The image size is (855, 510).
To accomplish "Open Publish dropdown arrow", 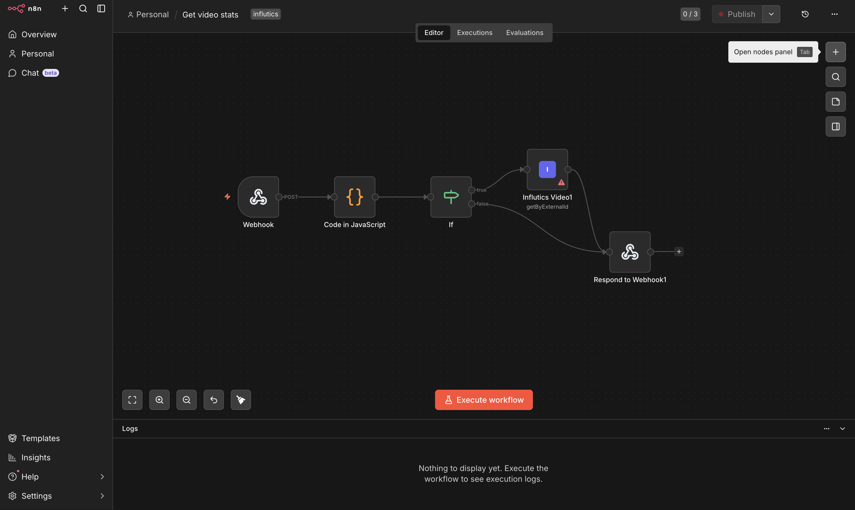I will pyautogui.click(x=771, y=14).
